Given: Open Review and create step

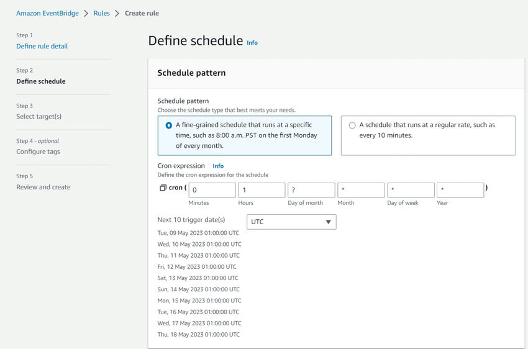Looking at the screenshot, I should [43, 187].
